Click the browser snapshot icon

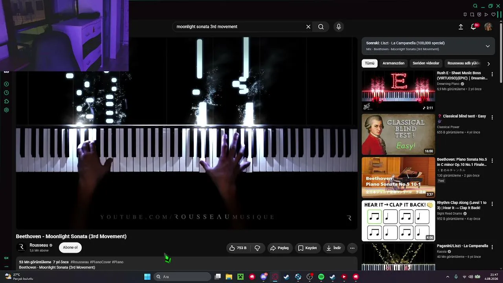(472, 15)
